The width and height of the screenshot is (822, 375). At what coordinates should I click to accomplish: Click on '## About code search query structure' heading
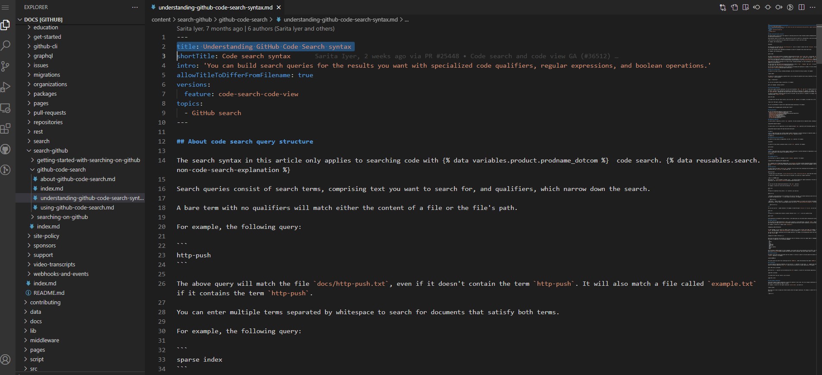click(245, 141)
